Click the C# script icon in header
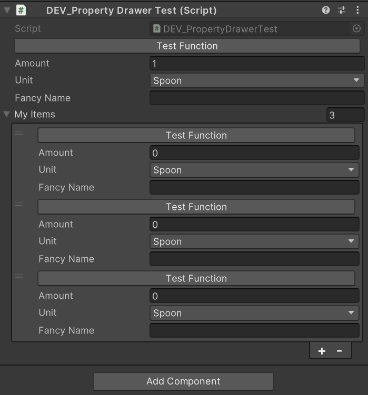 click(x=21, y=10)
